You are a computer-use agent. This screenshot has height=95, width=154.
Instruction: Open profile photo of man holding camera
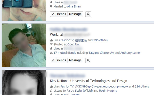pyautogui.click(x=24, y=10)
